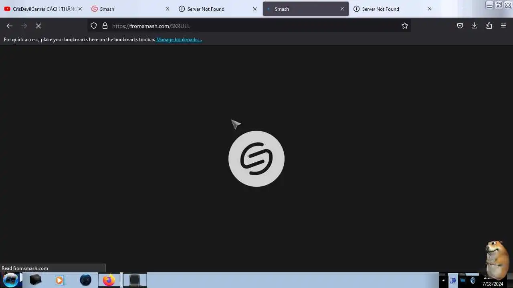Open the Extensions puzzle icon
Screen dimensions: 513x288
click(x=489, y=26)
